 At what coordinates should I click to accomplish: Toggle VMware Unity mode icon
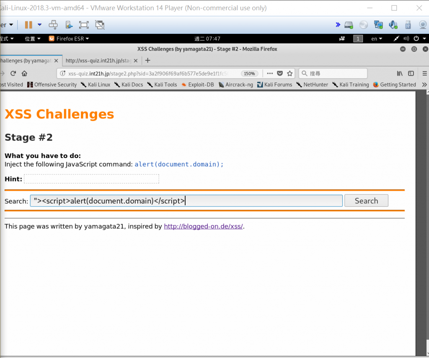100,25
